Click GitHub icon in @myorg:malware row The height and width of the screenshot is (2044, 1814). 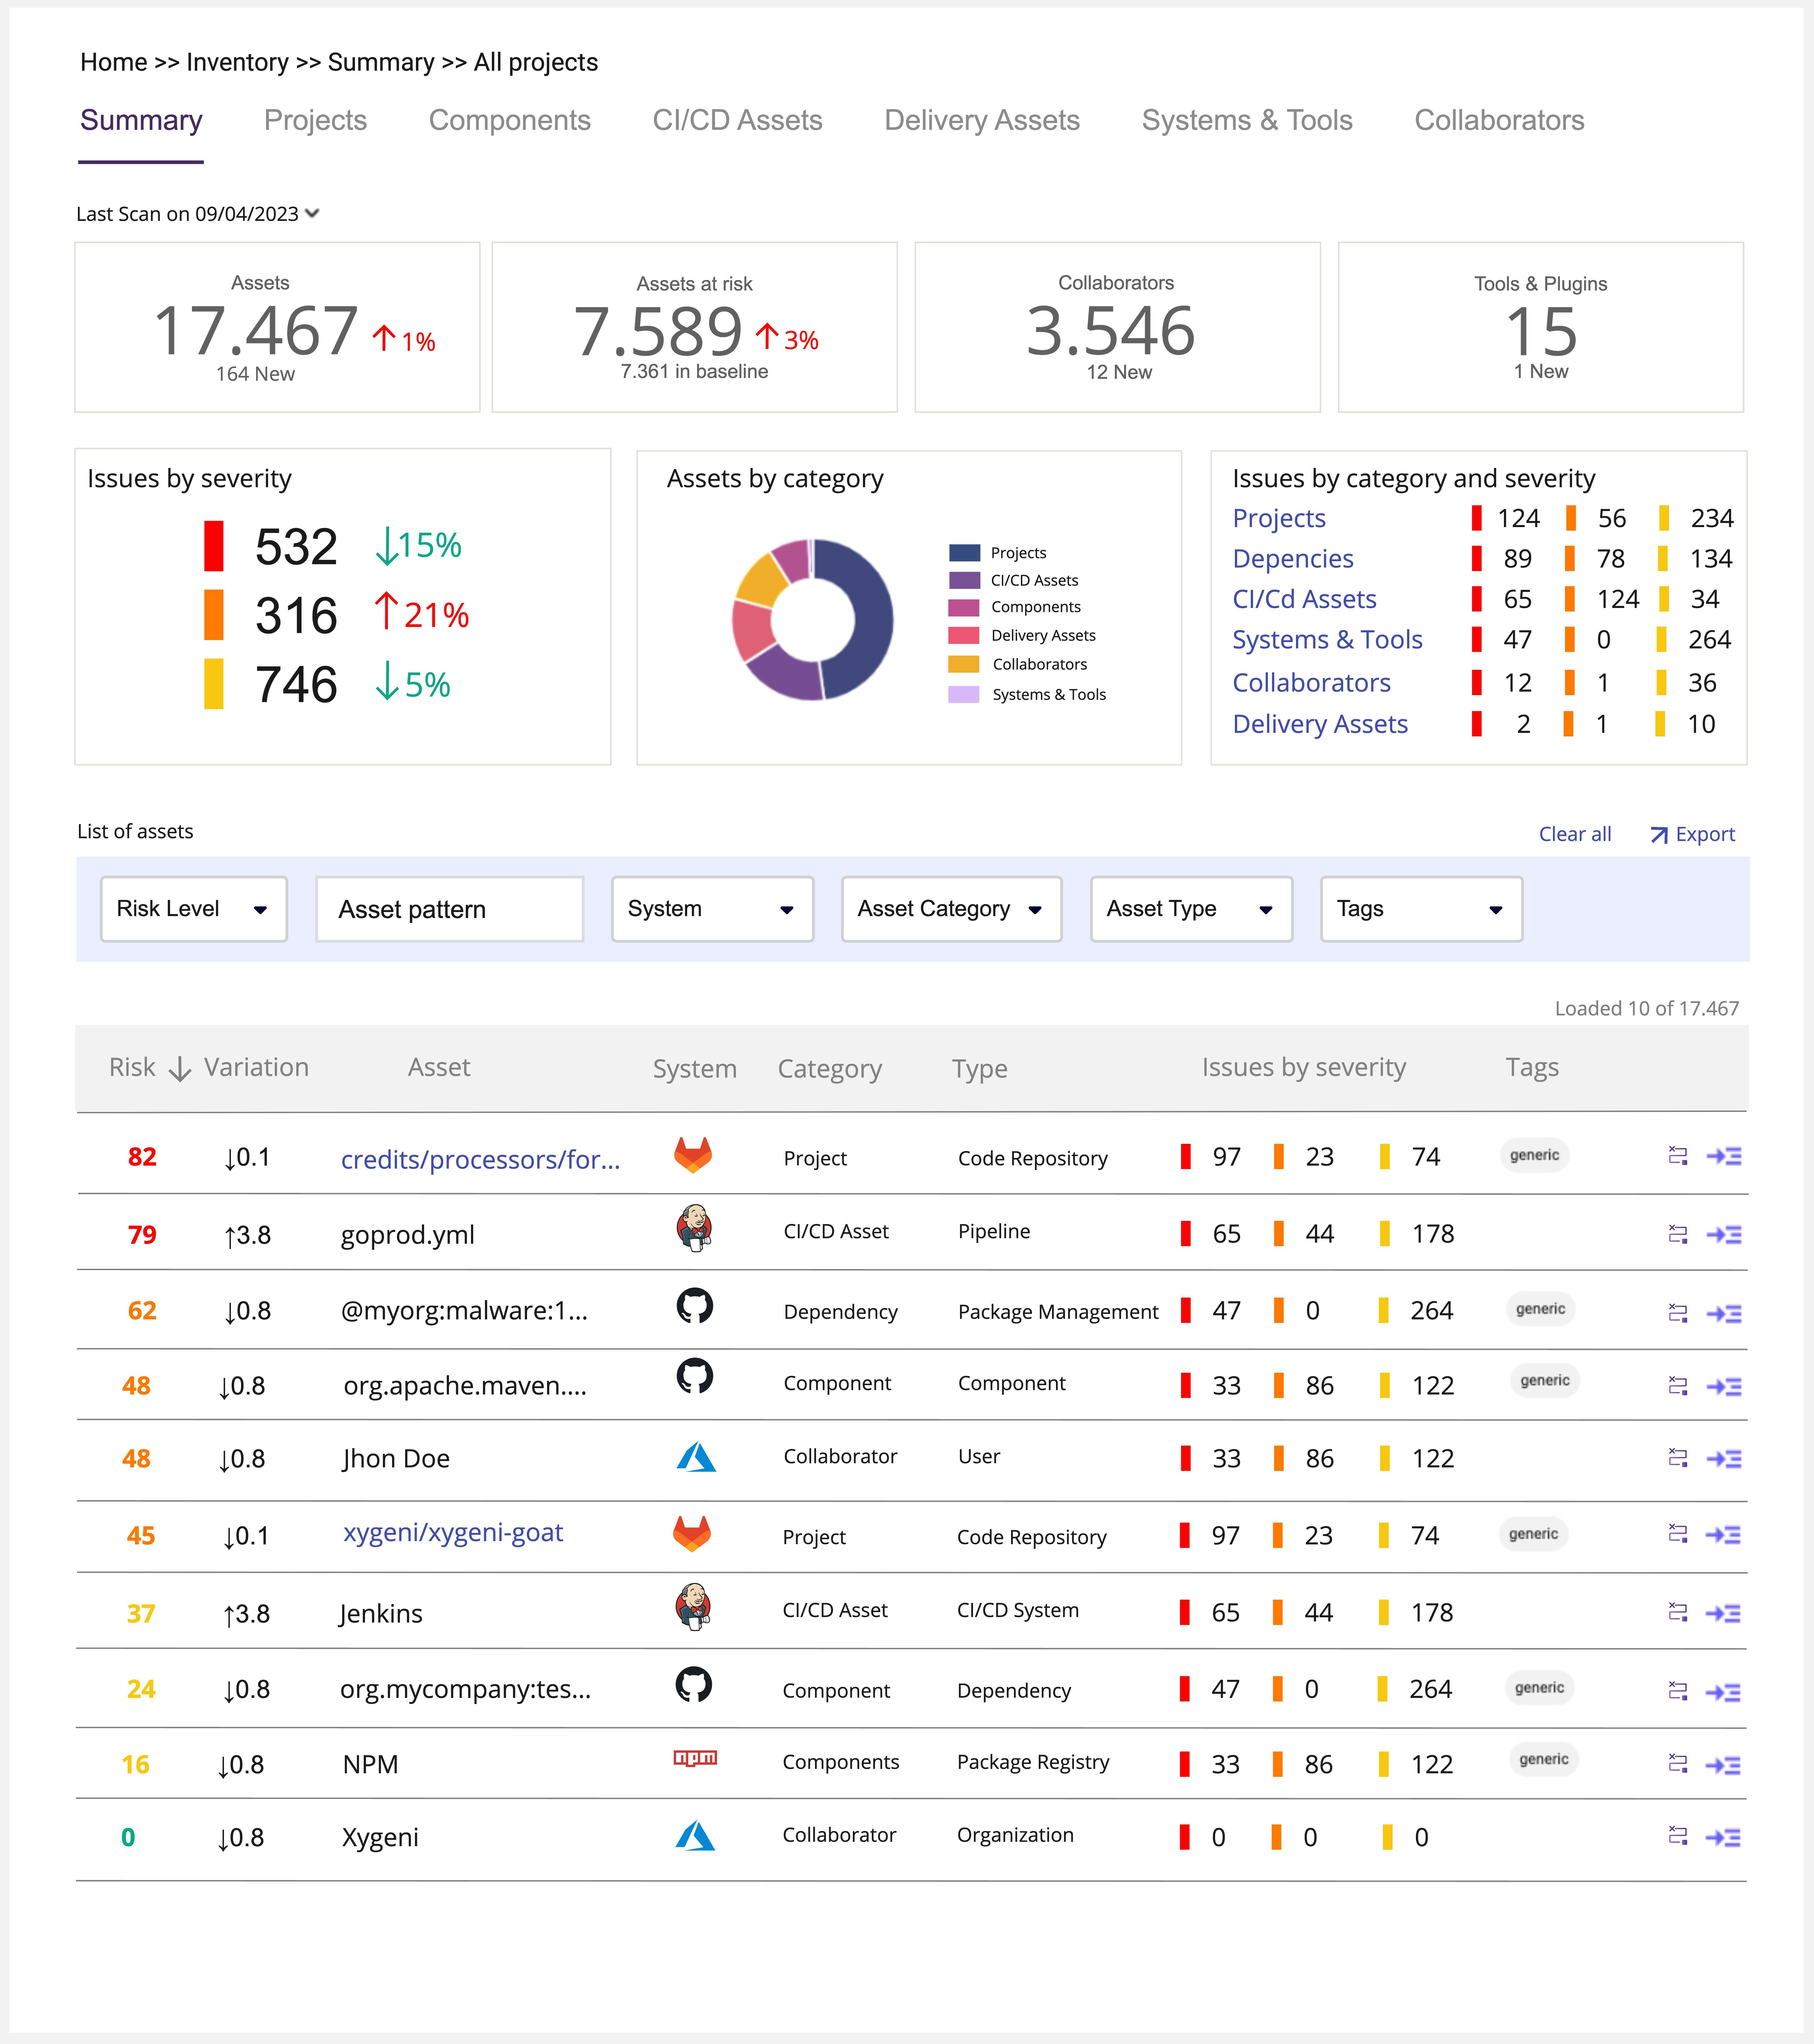coord(695,1306)
